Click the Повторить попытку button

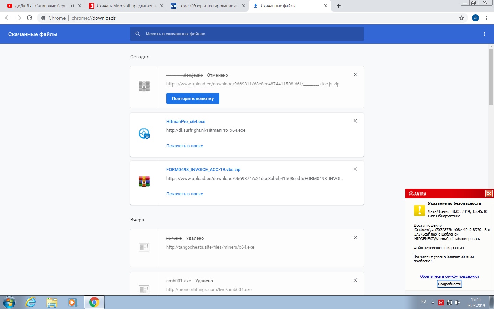(x=193, y=99)
